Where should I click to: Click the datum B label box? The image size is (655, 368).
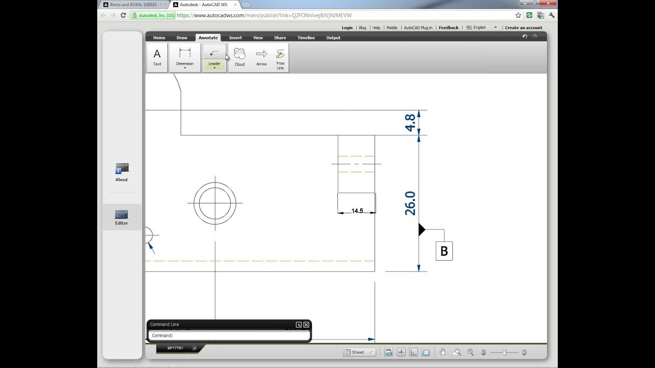[444, 251]
